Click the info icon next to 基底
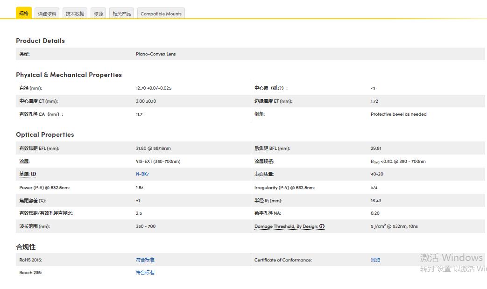This screenshot has height=289, width=487. (34, 174)
